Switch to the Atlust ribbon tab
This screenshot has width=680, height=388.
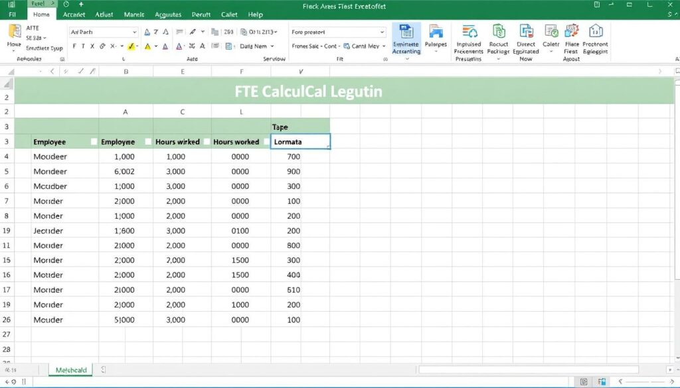click(104, 15)
